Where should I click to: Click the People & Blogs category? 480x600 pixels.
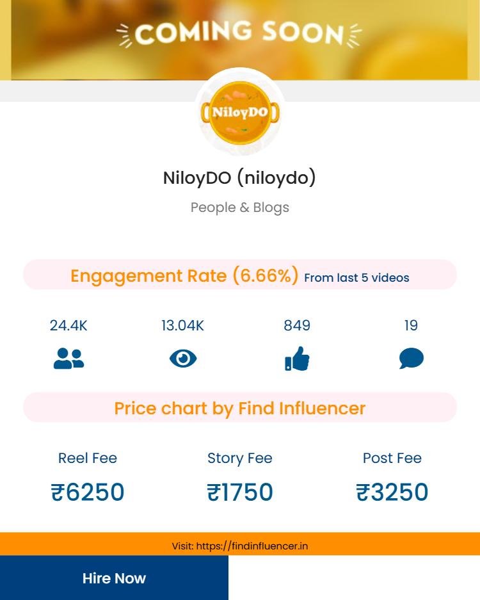pos(240,207)
